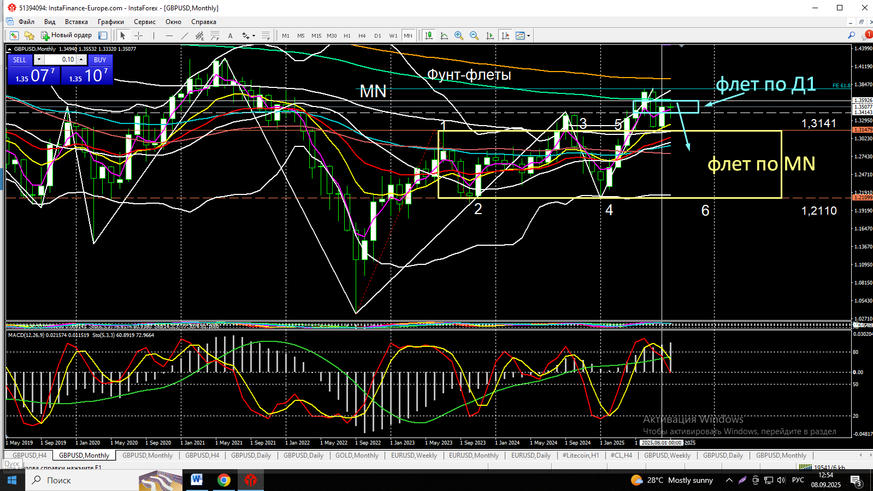873x491 pixels.
Task: Switch to the GOLD,Monthly chart tab
Action: (357, 455)
